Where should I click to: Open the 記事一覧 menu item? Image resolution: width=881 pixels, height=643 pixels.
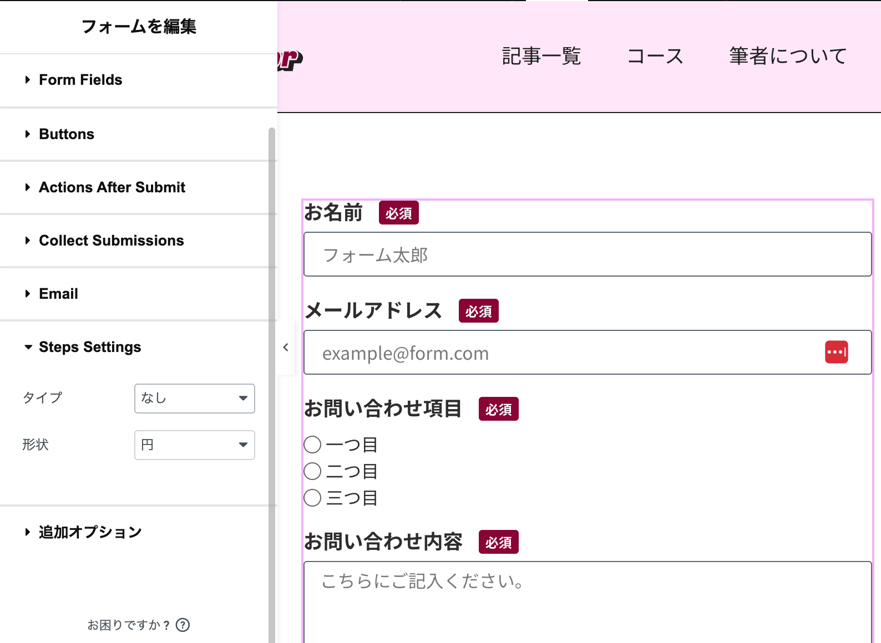pos(541,56)
